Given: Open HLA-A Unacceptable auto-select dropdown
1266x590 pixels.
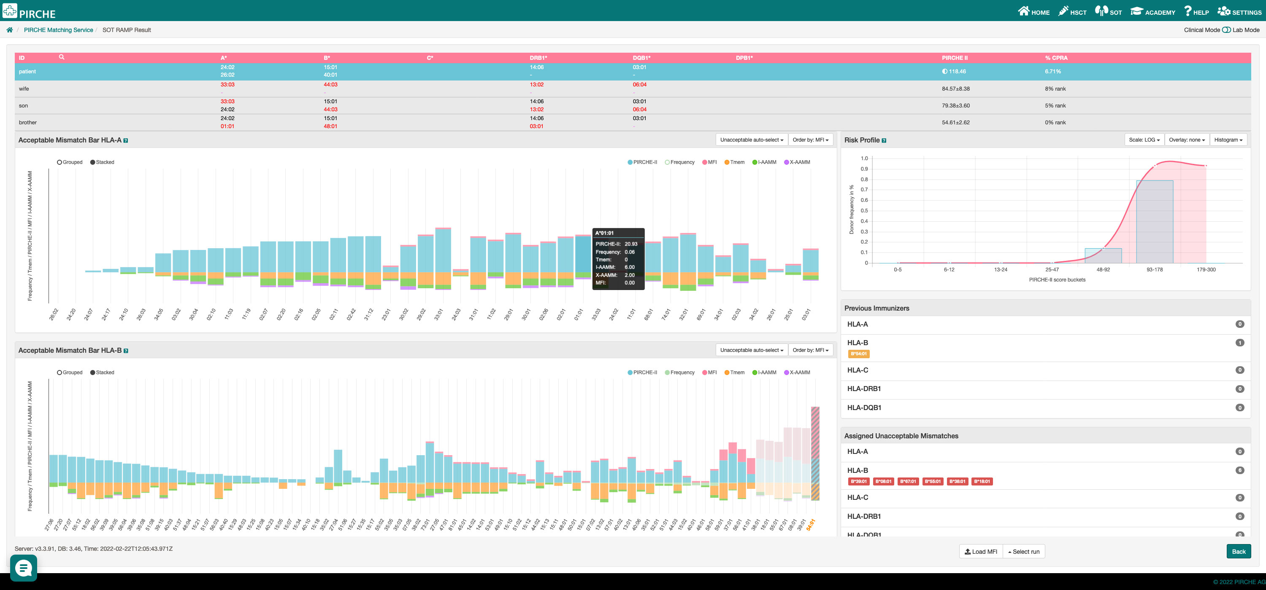Looking at the screenshot, I should click(752, 140).
